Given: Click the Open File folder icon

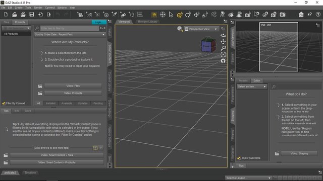Looking at the screenshot, I should 15,15.
